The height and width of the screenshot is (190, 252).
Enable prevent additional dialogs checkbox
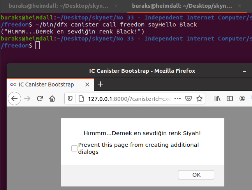[74, 148]
